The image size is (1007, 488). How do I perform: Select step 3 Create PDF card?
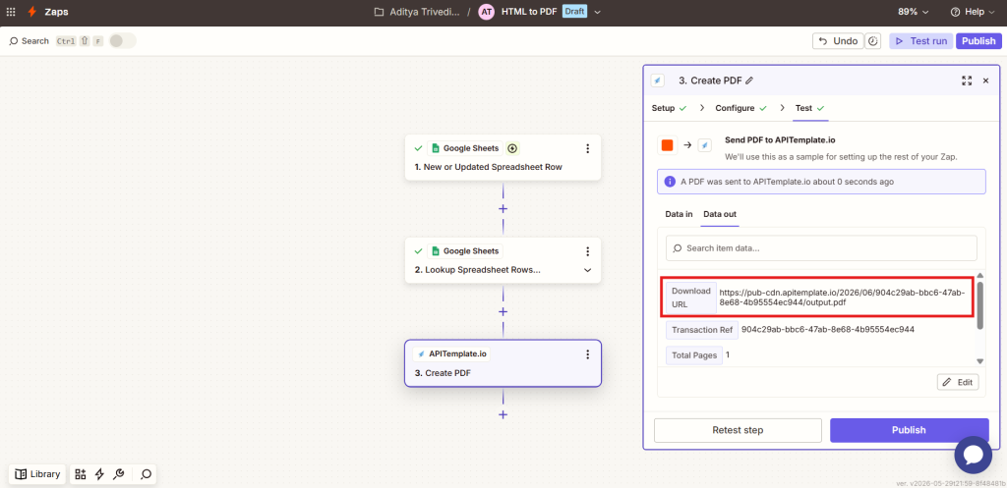pos(503,363)
